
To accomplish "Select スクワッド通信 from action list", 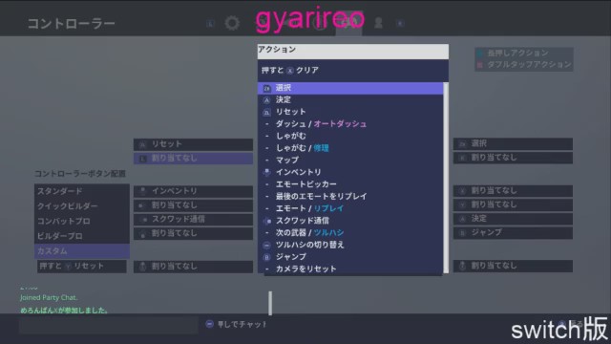I will tap(350, 221).
